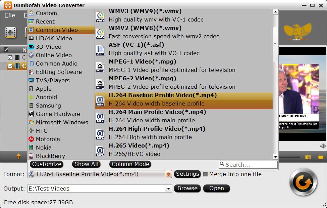Open the File menu
Viewport: 327px width, 208px height.
point(10,15)
